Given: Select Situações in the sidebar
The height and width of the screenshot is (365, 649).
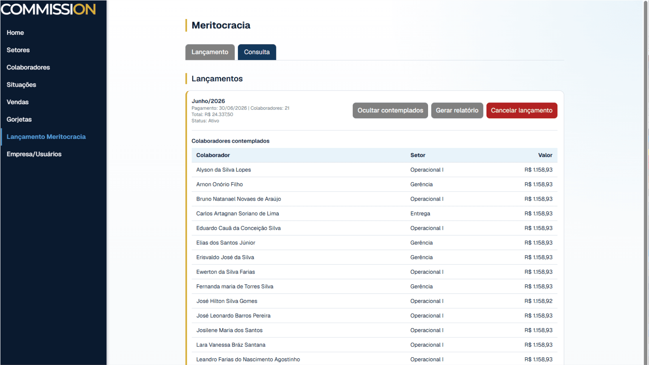Looking at the screenshot, I should pos(21,85).
